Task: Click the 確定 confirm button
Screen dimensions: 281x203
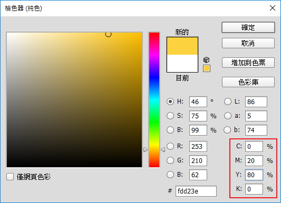Action: tap(248, 27)
